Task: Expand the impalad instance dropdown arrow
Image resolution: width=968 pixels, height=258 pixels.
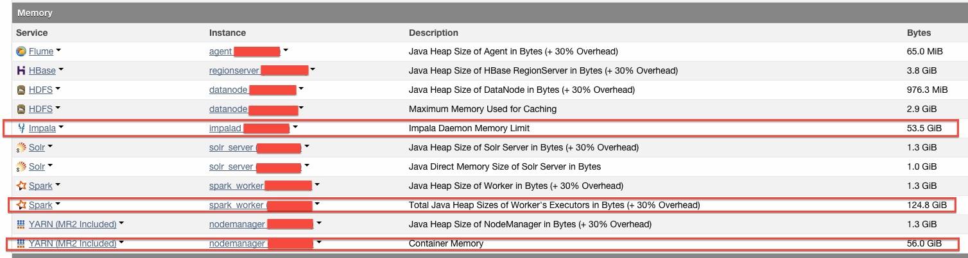Action: [295, 127]
